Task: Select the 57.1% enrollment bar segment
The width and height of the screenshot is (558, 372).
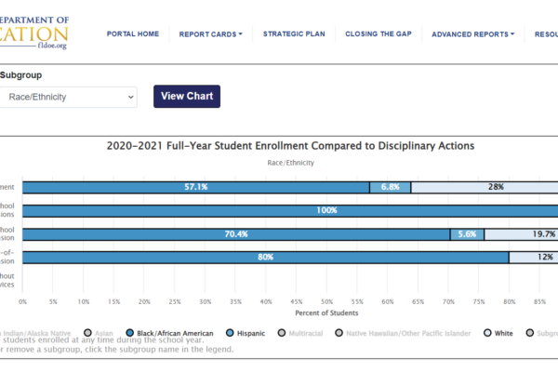Action: tap(195, 187)
